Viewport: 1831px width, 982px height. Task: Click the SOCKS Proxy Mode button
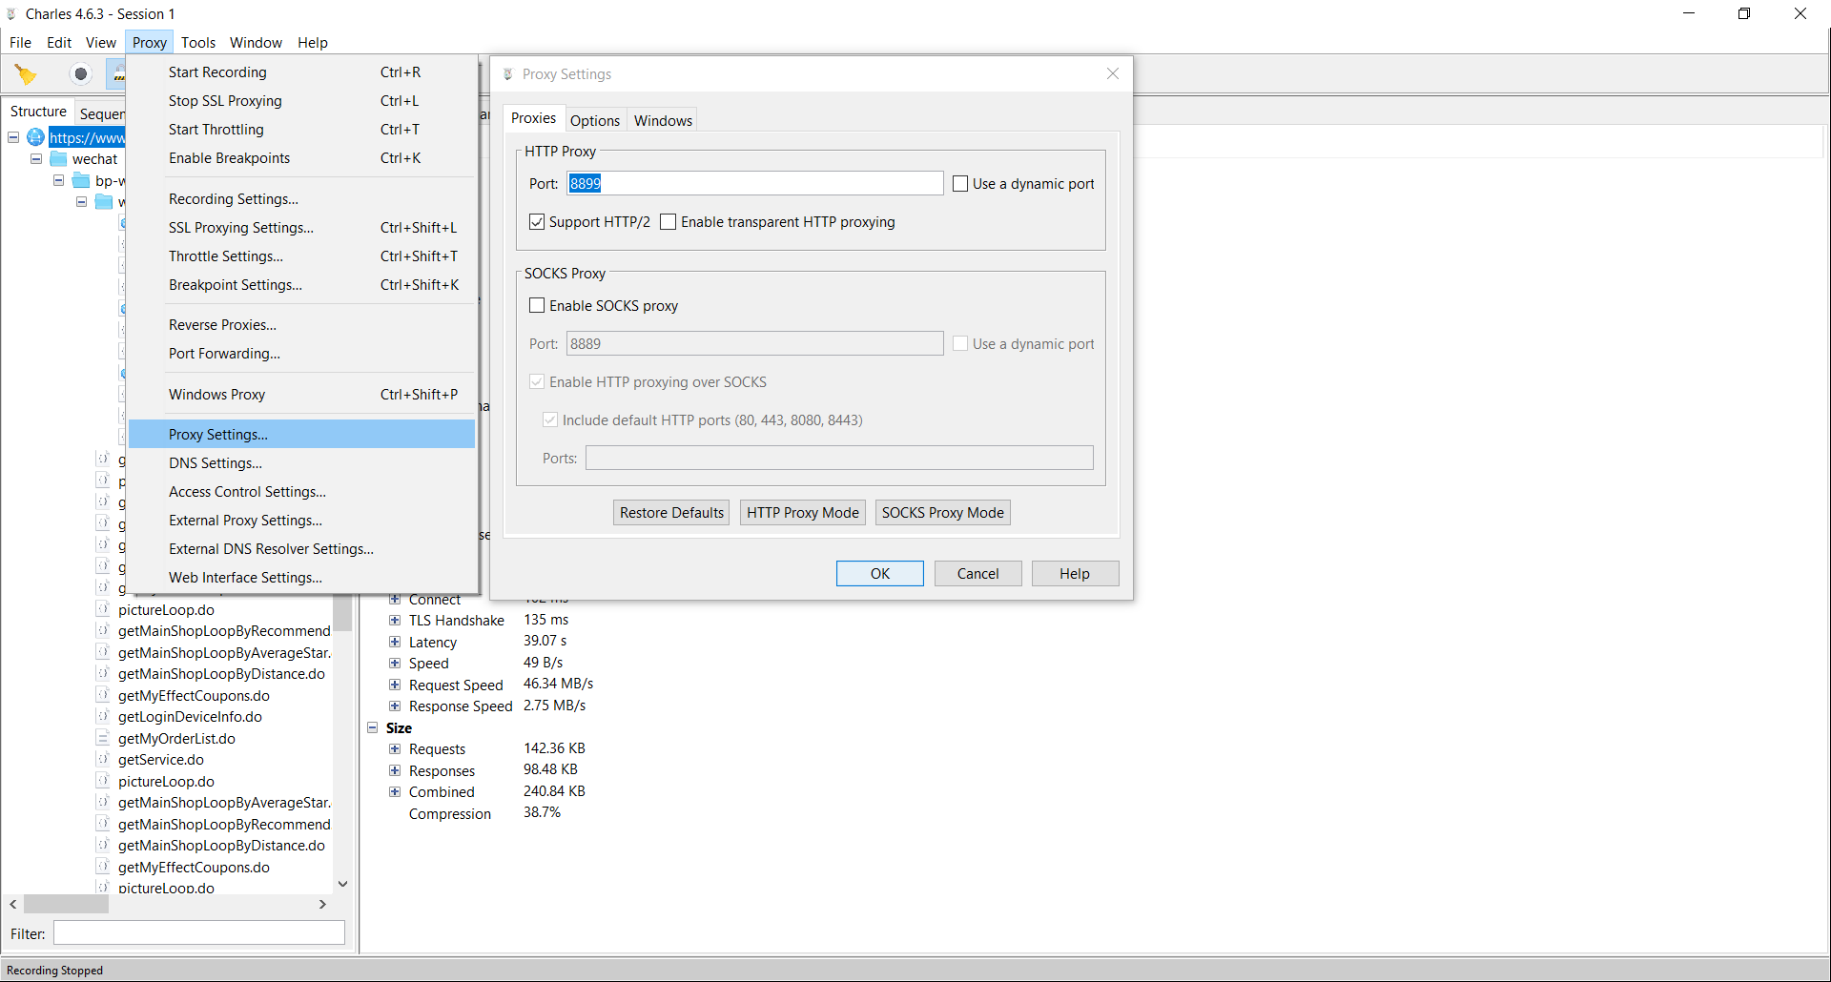[x=943, y=513]
